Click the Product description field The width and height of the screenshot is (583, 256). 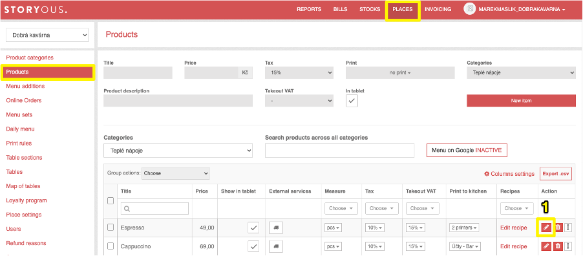178,100
